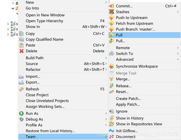Open the Team menu entry
The height and width of the screenshot is (140, 181).
[63, 137]
